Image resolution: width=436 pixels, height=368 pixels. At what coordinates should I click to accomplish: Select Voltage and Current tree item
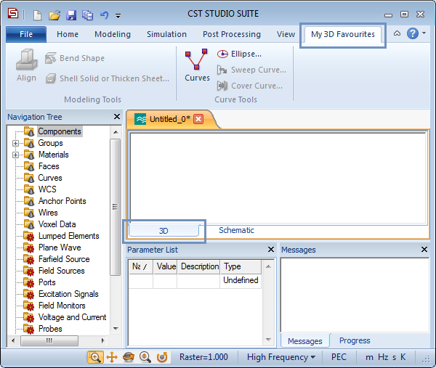pos(72,317)
